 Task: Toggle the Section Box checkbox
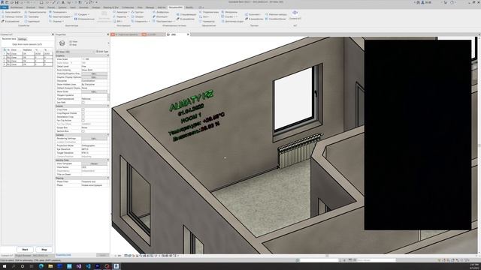click(83, 131)
